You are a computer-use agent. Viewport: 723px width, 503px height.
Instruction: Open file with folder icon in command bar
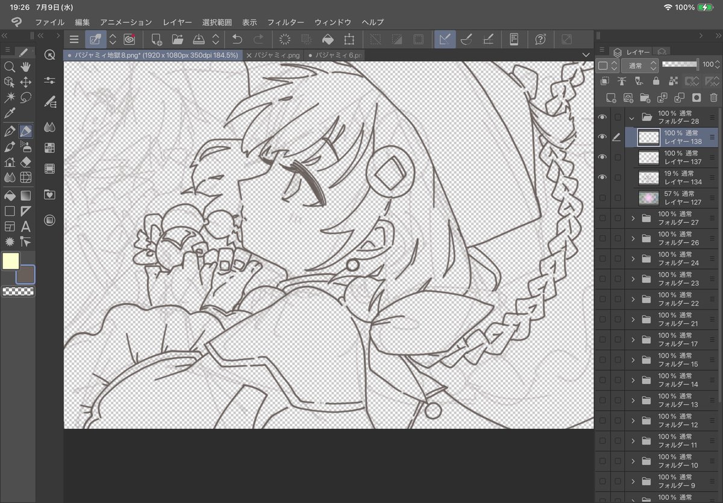pyautogui.click(x=178, y=40)
